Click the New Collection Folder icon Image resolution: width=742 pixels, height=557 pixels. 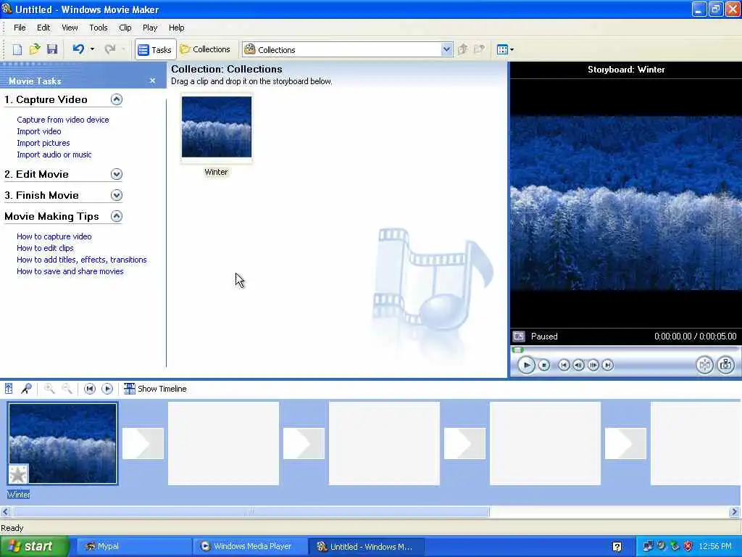click(480, 49)
